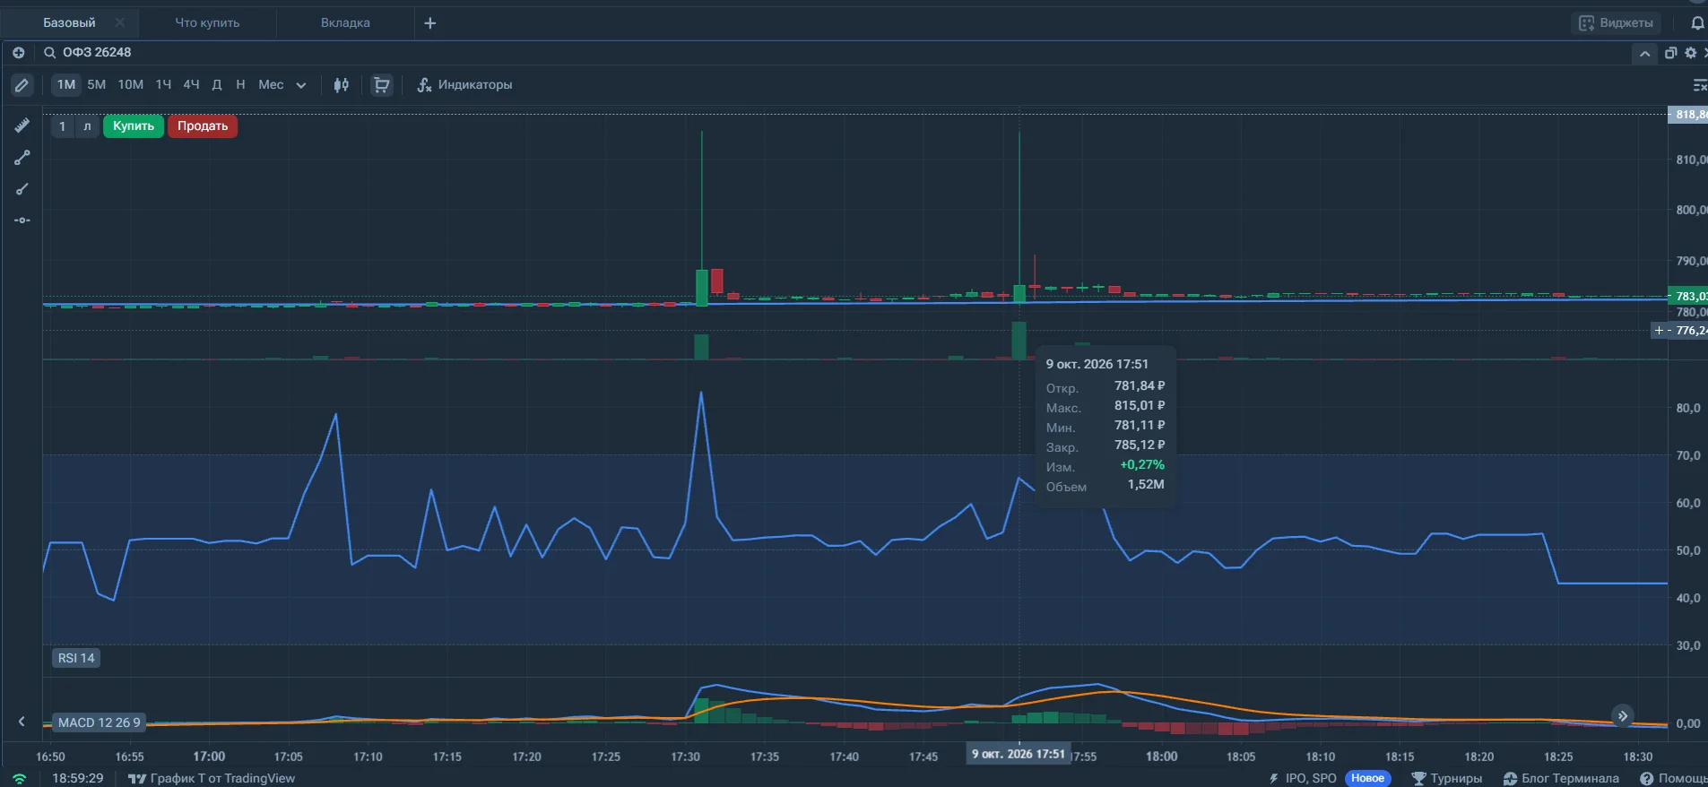This screenshot has width=1708, height=787.
Task: Collapse the chart widget header chevron
Action: tap(1645, 54)
